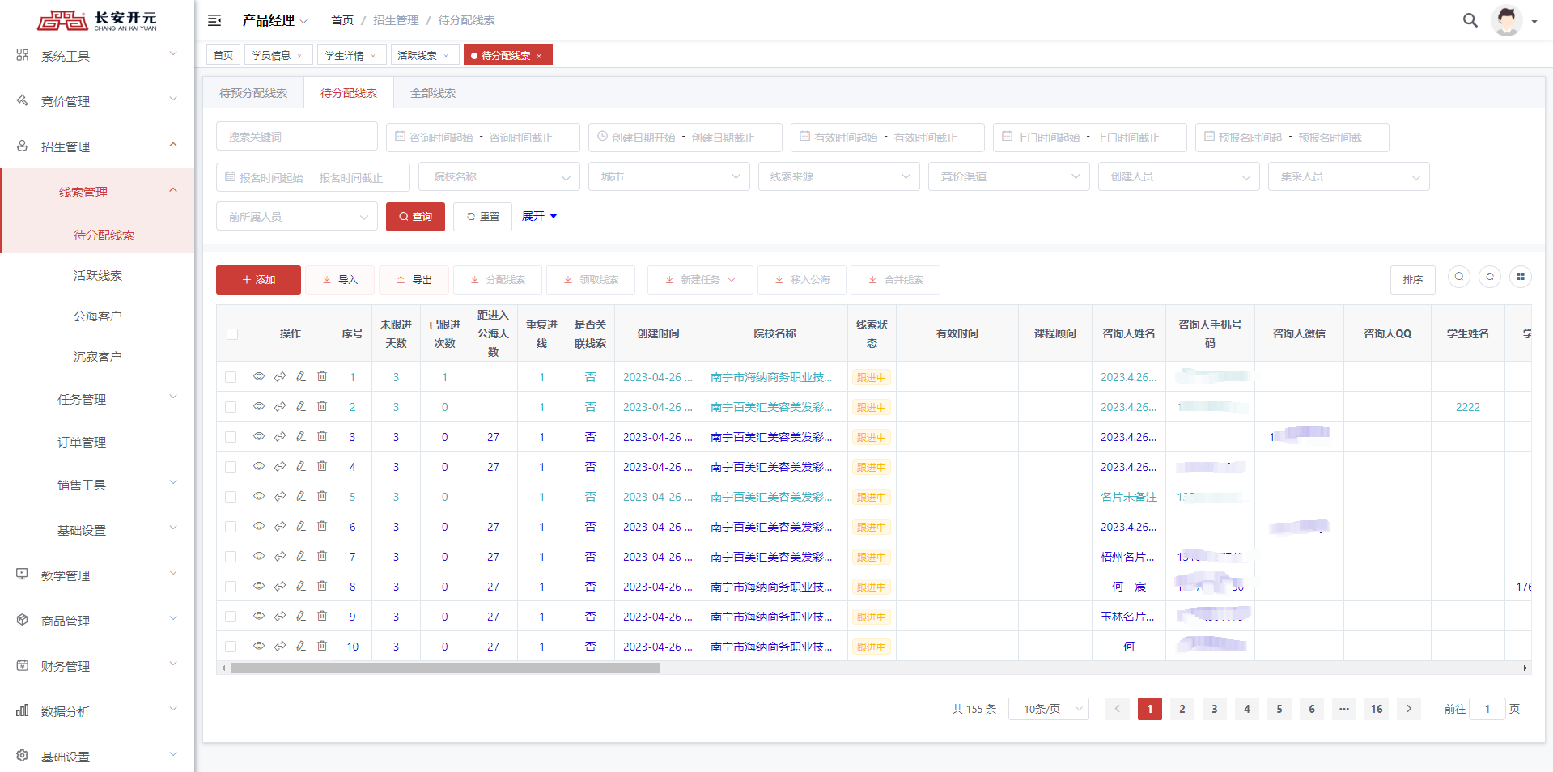The image size is (1553, 772).
Task: Click the 排序 button
Action: click(x=1413, y=280)
